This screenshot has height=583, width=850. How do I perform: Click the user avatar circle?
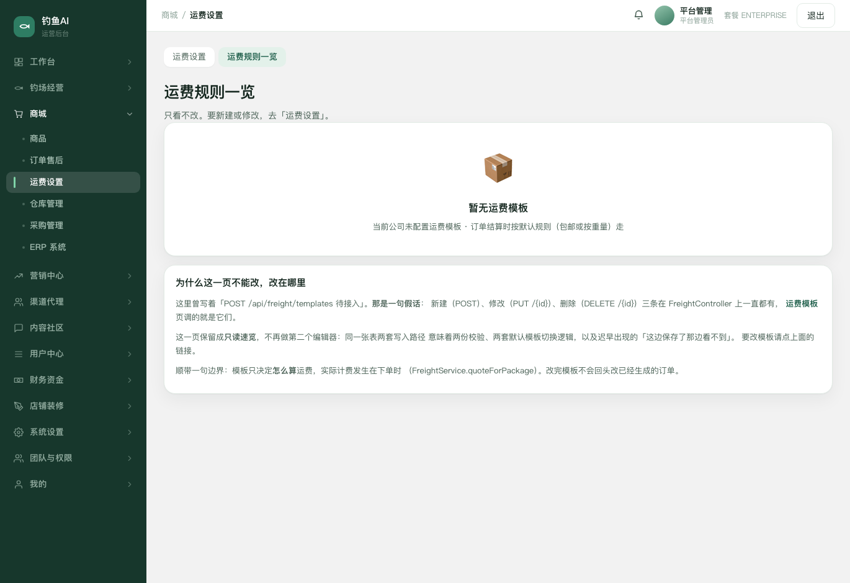(664, 16)
